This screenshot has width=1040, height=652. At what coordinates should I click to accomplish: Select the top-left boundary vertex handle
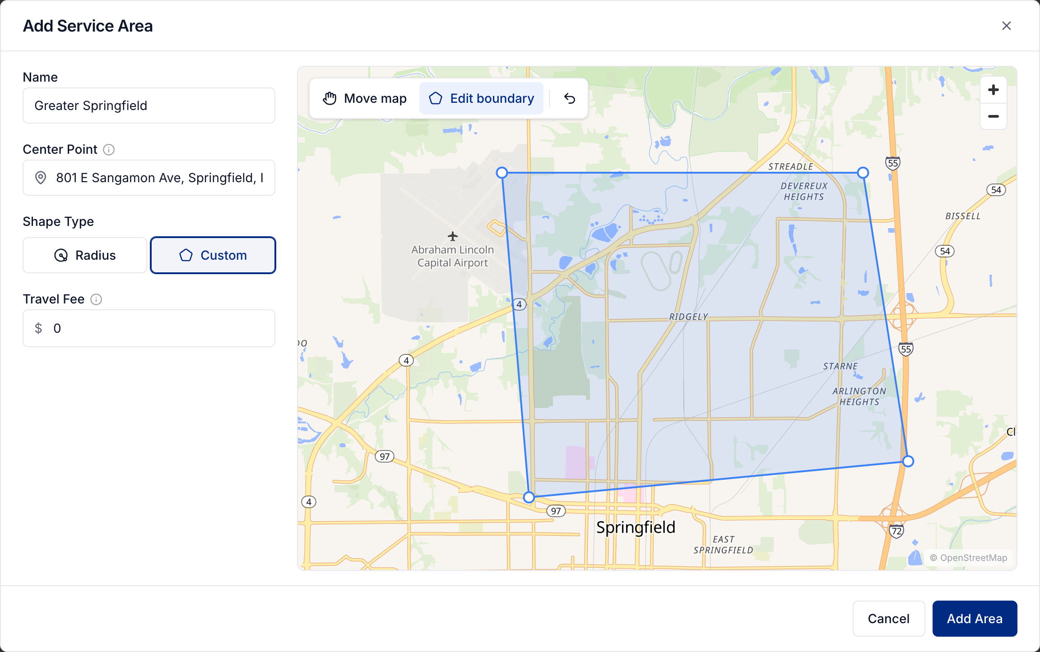click(502, 173)
